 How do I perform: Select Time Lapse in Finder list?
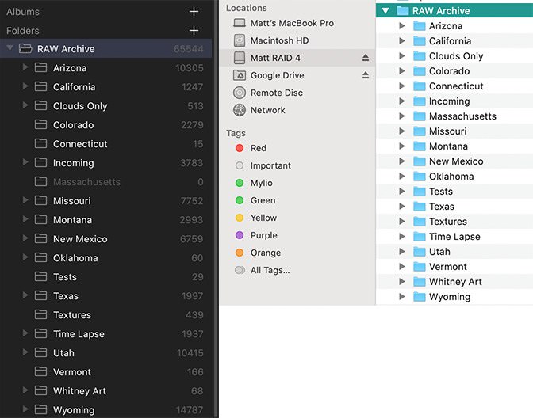coord(454,237)
